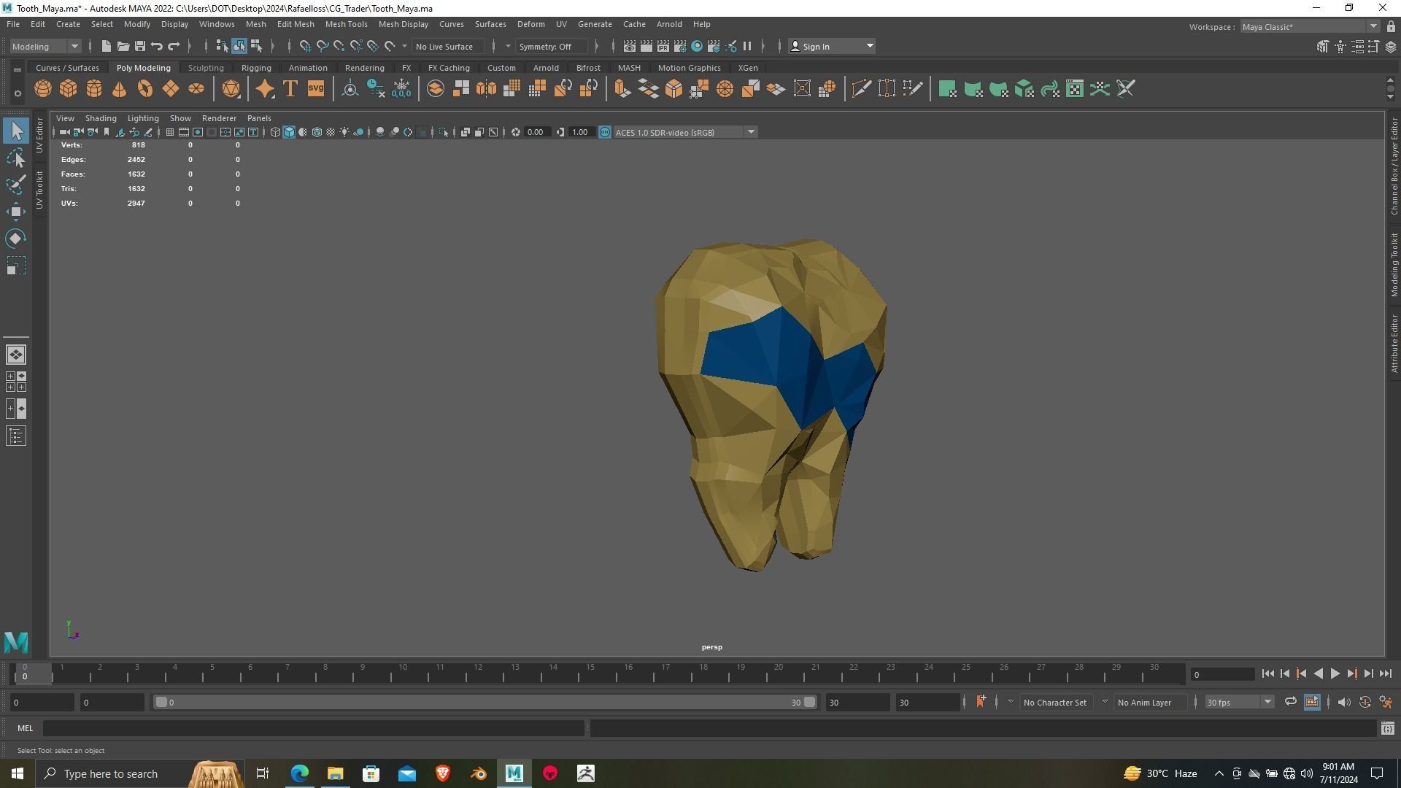The width and height of the screenshot is (1401, 788).
Task: Click the MEL command line input
Action: (x=314, y=728)
